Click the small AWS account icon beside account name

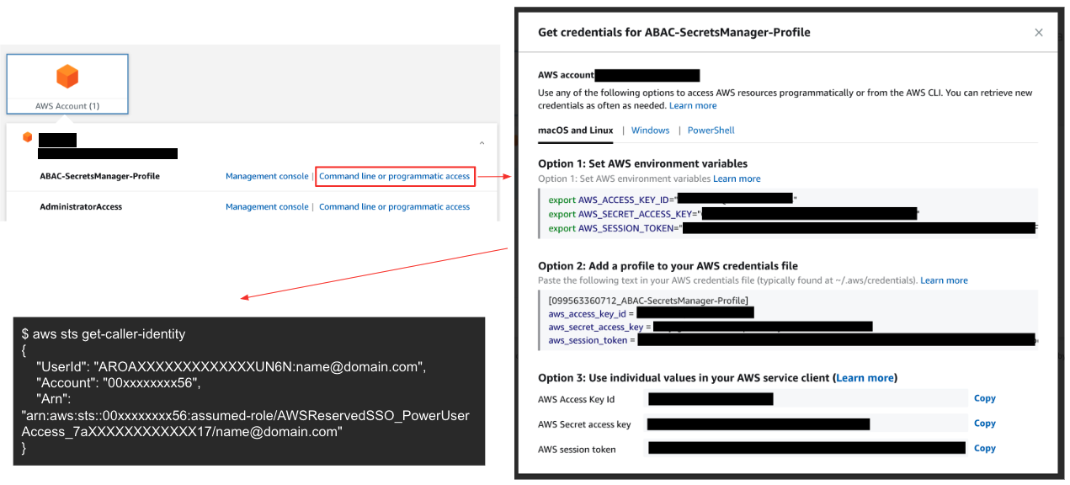pyautogui.click(x=28, y=137)
